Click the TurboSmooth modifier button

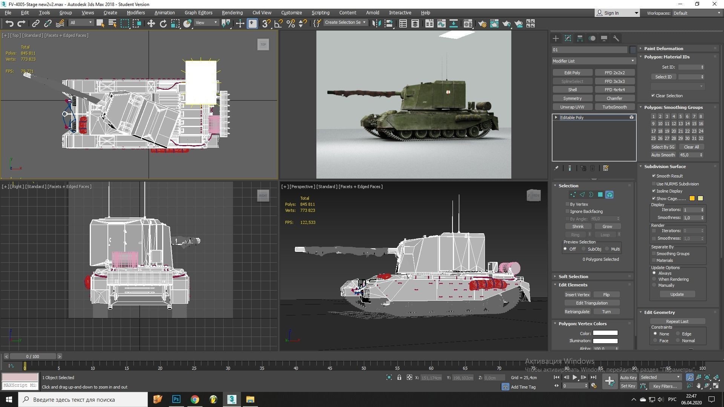[615, 107]
